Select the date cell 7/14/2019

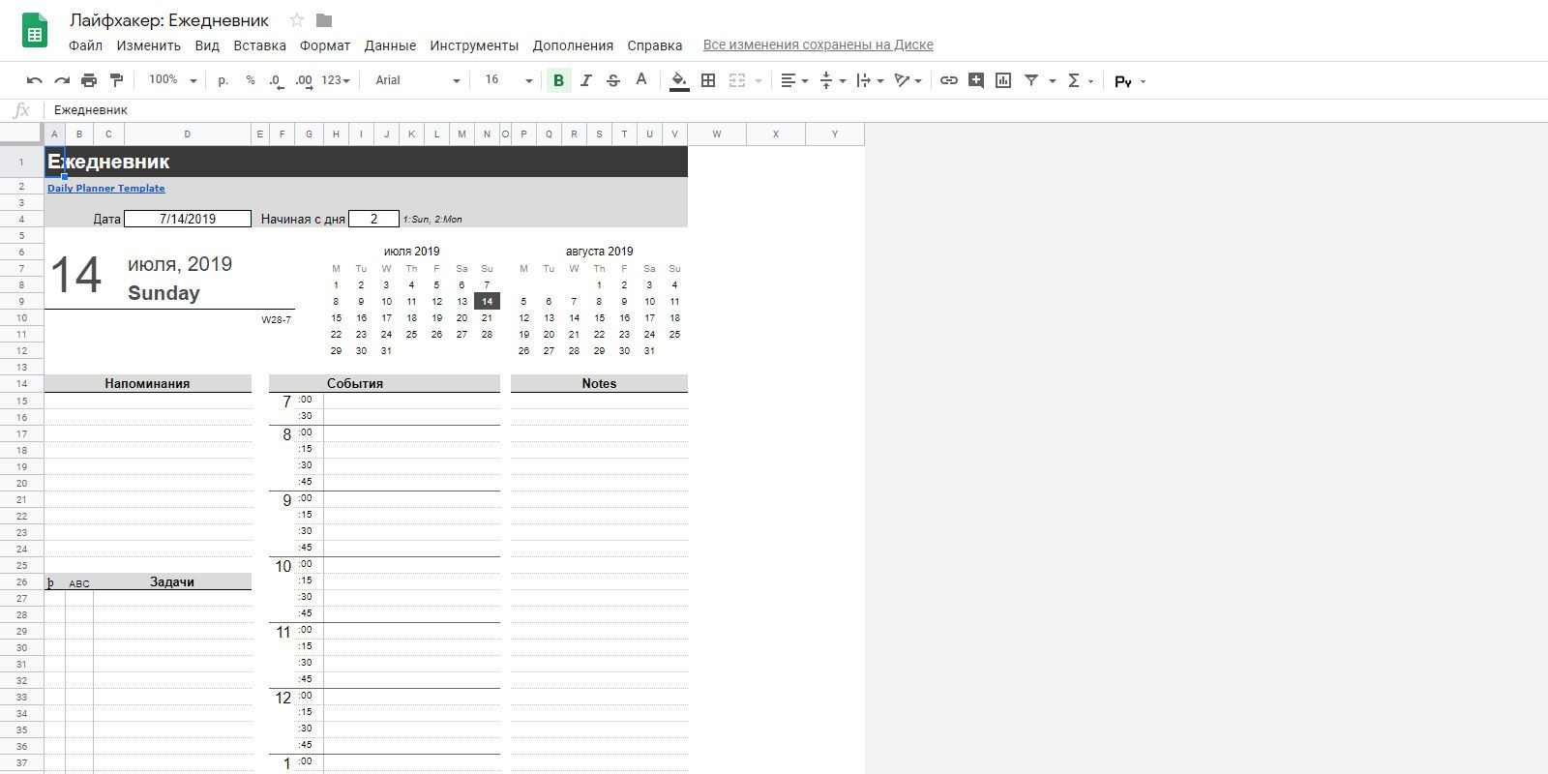click(x=188, y=219)
